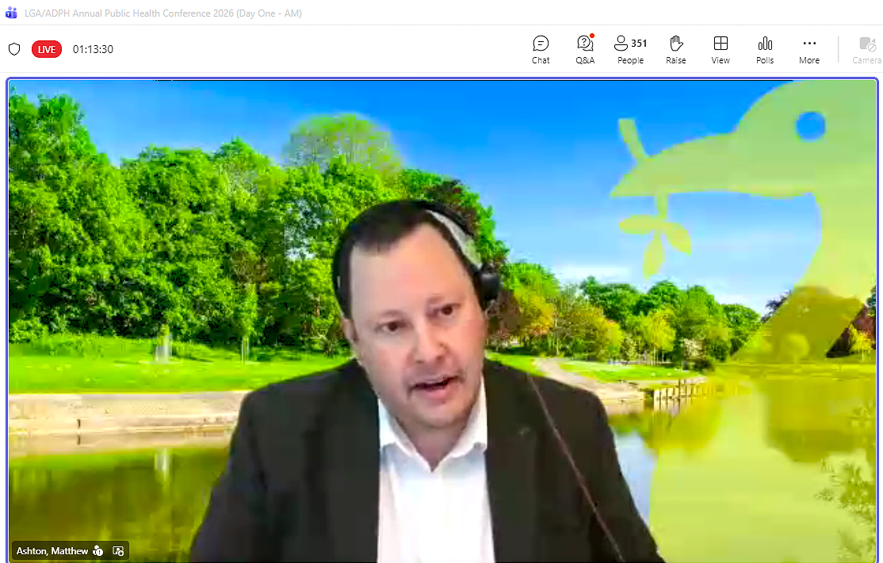Screen dimensions: 883x563
Task: Expand the View layout options
Action: [x=721, y=49]
